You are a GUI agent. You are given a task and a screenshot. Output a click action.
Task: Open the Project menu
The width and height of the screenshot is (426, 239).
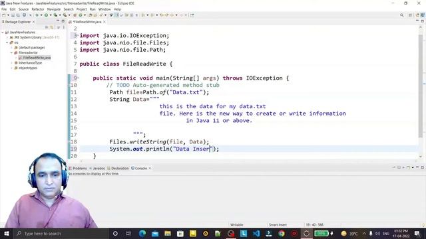[x=81, y=9]
